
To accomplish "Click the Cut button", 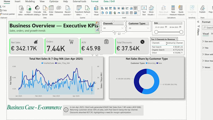I will click(x=3, y=6).
